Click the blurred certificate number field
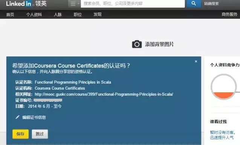This screenshot has height=145, width=240. (48, 100)
